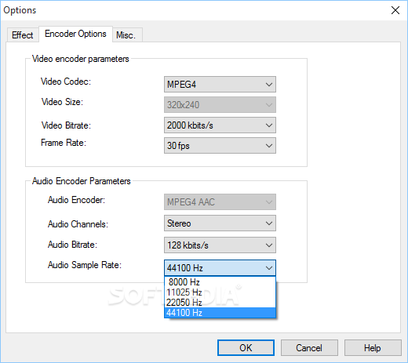Image resolution: width=408 pixels, height=363 pixels.
Task: Confirm settings with the OK button
Action: click(246, 347)
